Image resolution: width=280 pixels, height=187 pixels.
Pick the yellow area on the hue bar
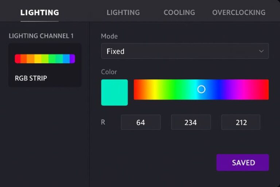coord(155,89)
